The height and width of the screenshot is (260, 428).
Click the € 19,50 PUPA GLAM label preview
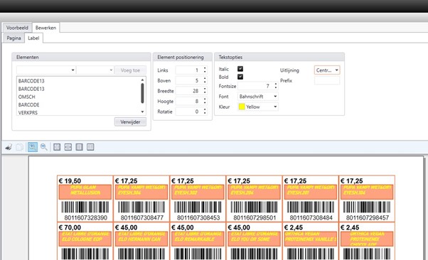pos(85,199)
